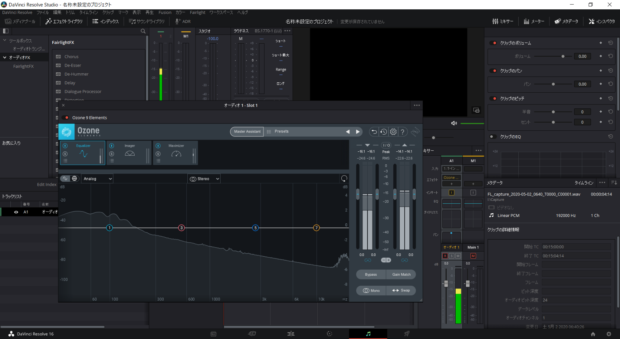Open the metadata panel options dots
Screen dimensions: 620x339
pos(602,183)
